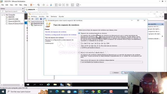Enter full screen mode via toolbar icon
This screenshot has width=167, height=94.
click(63, 5)
